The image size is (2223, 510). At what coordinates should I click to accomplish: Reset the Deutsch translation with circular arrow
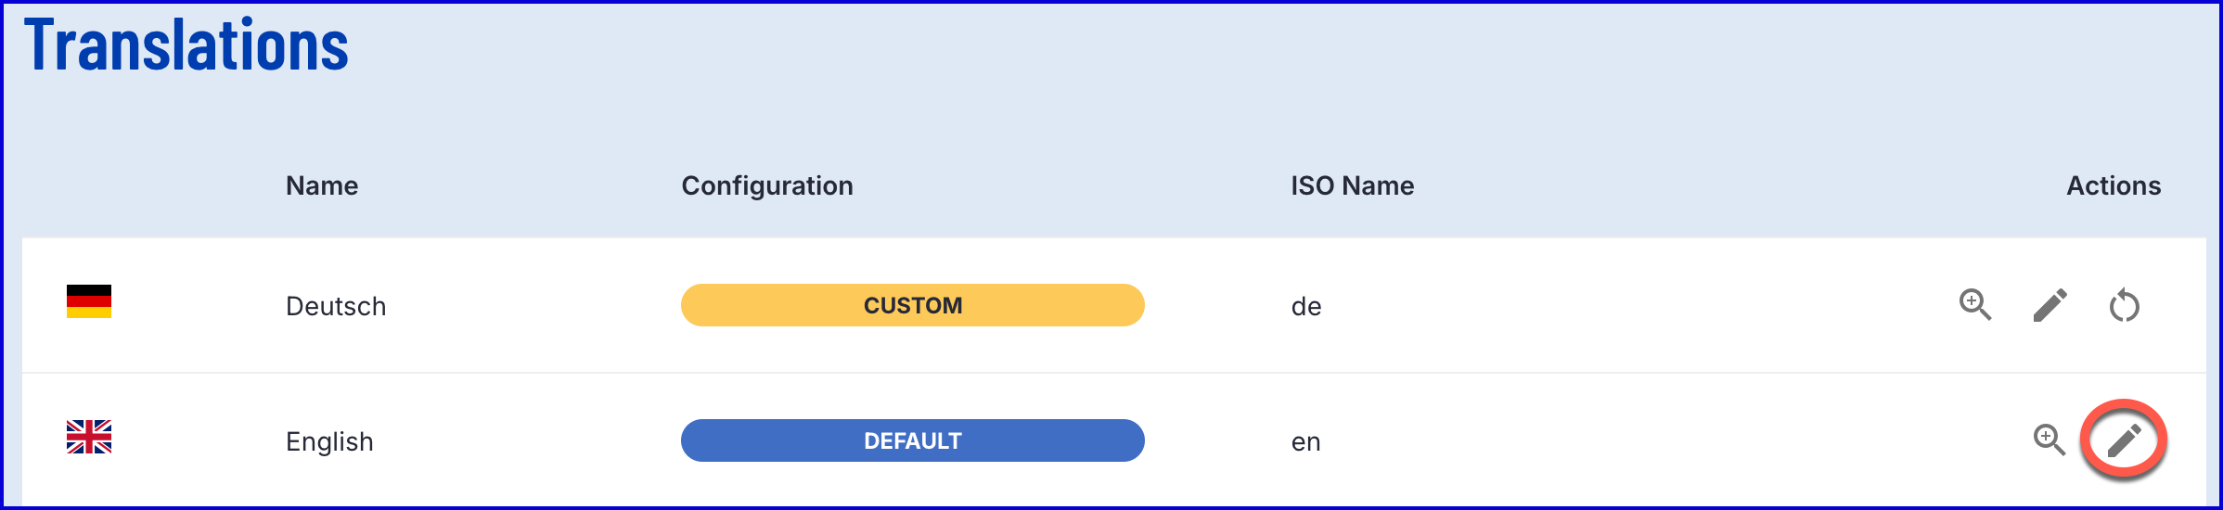2124,305
